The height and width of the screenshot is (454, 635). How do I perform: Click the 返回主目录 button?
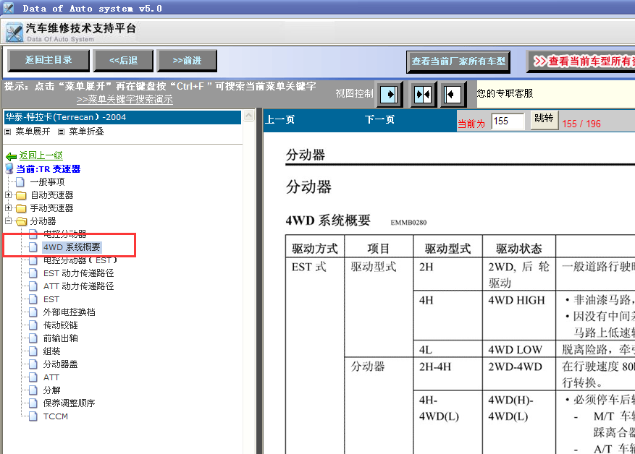pyautogui.click(x=49, y=60)
